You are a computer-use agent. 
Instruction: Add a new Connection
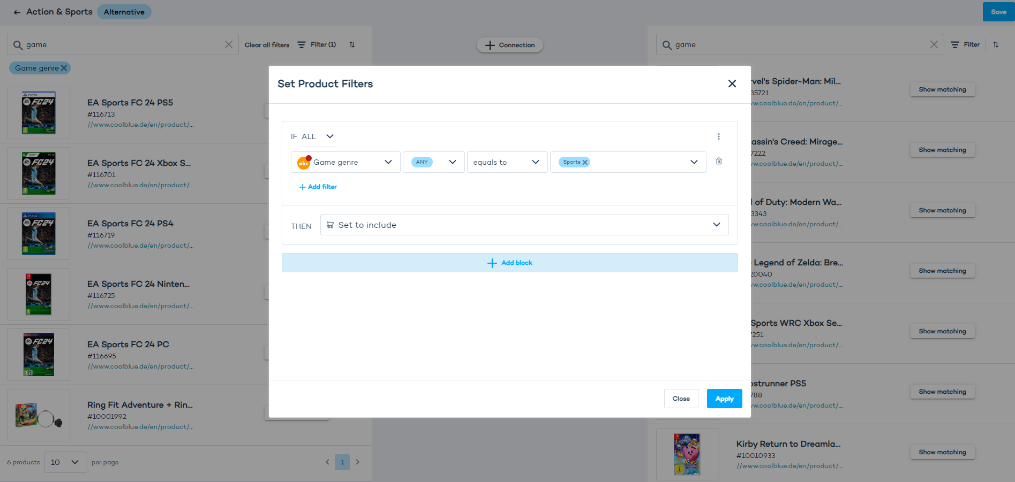(x=510, y=45)
